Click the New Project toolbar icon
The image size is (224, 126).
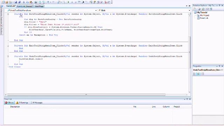(x=3, y=2)
